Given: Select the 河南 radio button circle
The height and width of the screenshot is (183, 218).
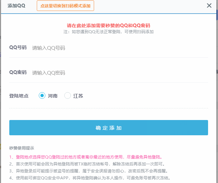Looking at the screenshot, I should 42,95.
